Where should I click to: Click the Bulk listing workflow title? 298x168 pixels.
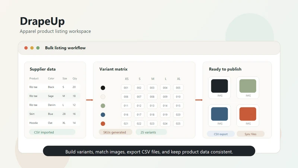65,48
